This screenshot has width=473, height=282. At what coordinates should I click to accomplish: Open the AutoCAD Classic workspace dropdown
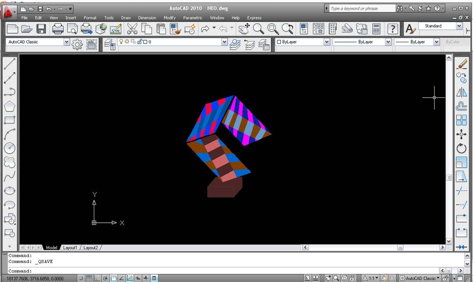point(66,42)
